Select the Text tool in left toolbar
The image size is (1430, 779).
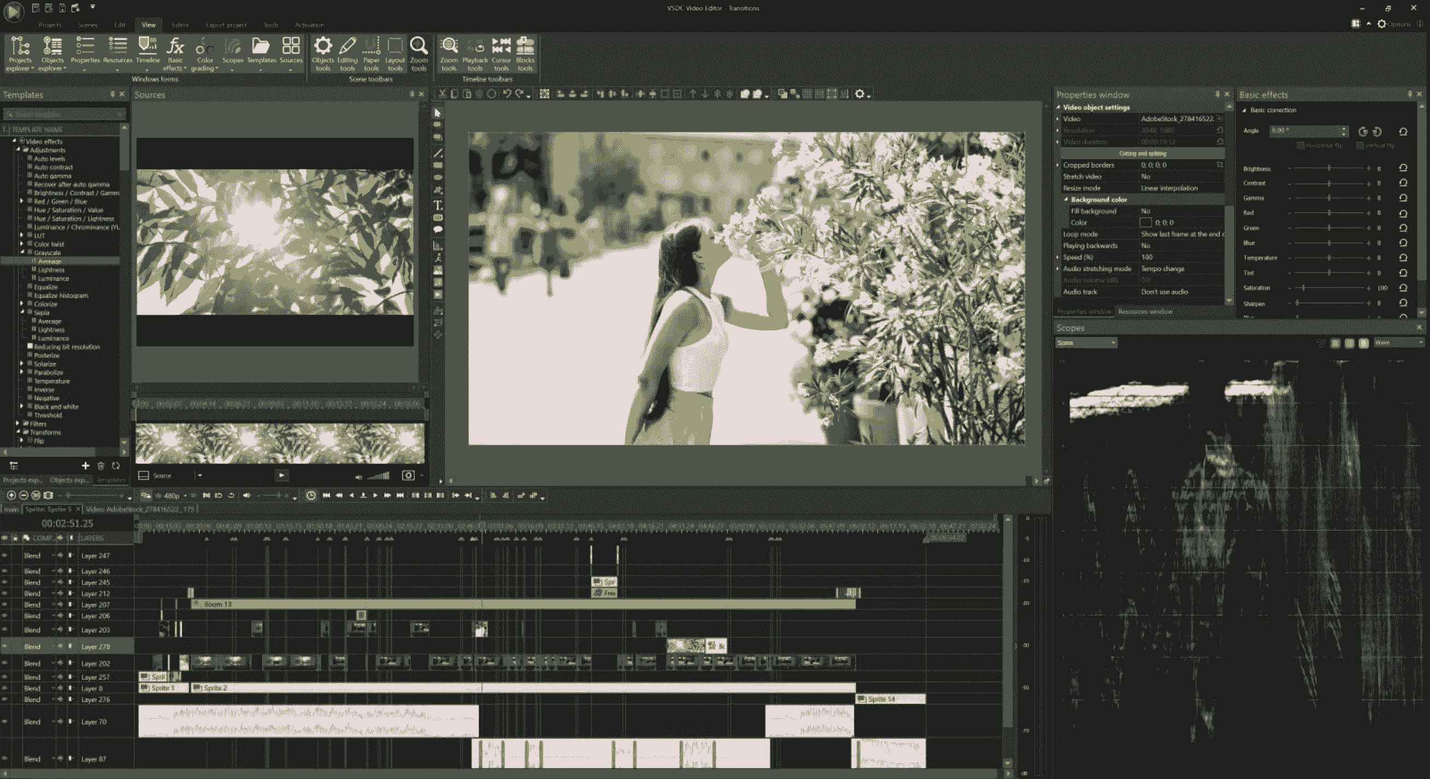pos(438,206)
